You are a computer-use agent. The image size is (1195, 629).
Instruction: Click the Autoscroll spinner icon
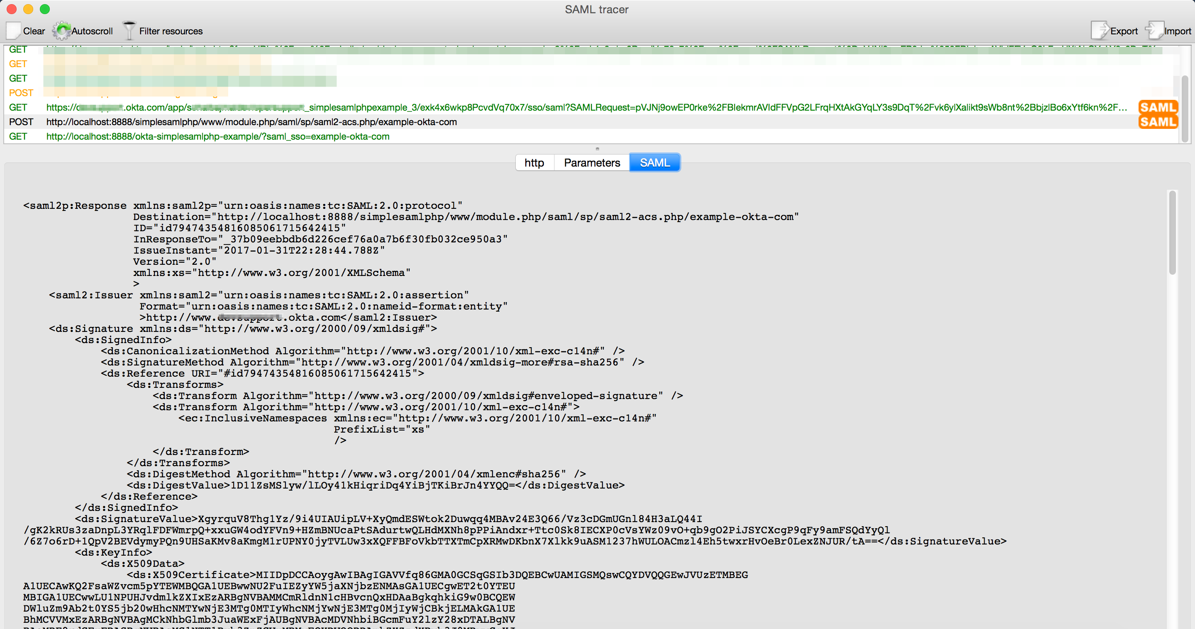62,30
